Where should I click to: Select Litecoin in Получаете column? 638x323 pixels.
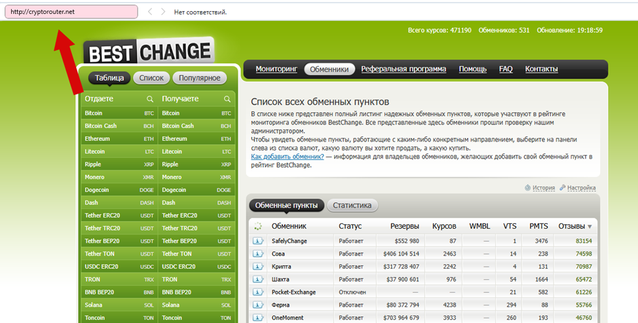[x=196, y=151]
